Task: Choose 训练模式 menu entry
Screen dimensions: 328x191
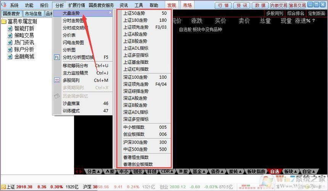Action: click(x=83, y=111)
